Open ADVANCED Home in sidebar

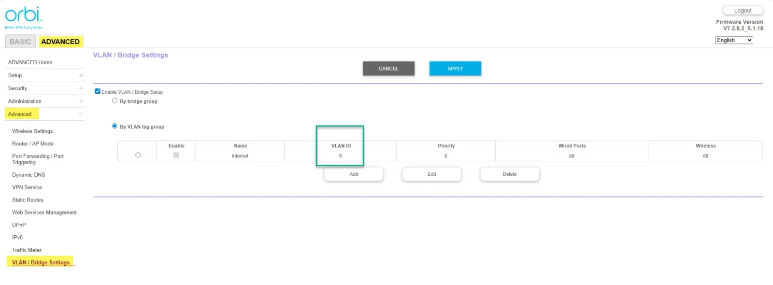coord(30,62)
